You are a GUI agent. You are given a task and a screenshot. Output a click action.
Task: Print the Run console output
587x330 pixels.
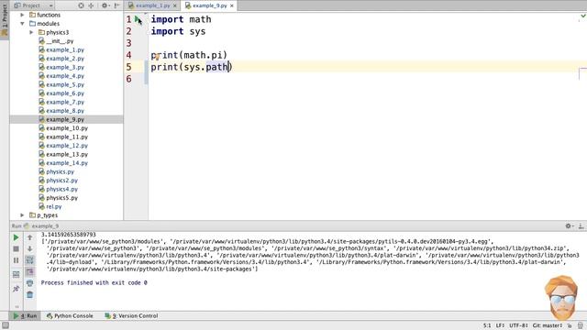30,283
